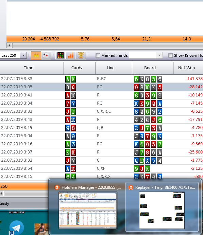Viewport: 203px width, 235px height.
Task: Click the 6 K 8 5 6 board cell
Action: 148,79
